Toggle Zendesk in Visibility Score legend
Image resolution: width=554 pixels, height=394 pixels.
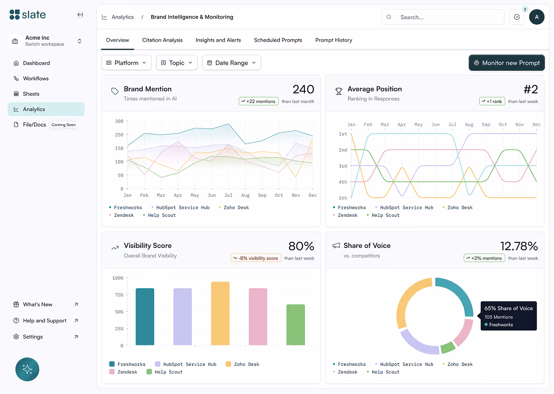click(123, 372)
